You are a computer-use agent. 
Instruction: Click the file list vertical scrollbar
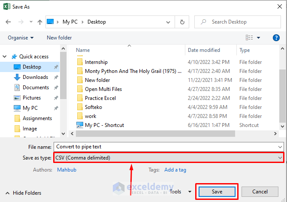pos(282,96)
